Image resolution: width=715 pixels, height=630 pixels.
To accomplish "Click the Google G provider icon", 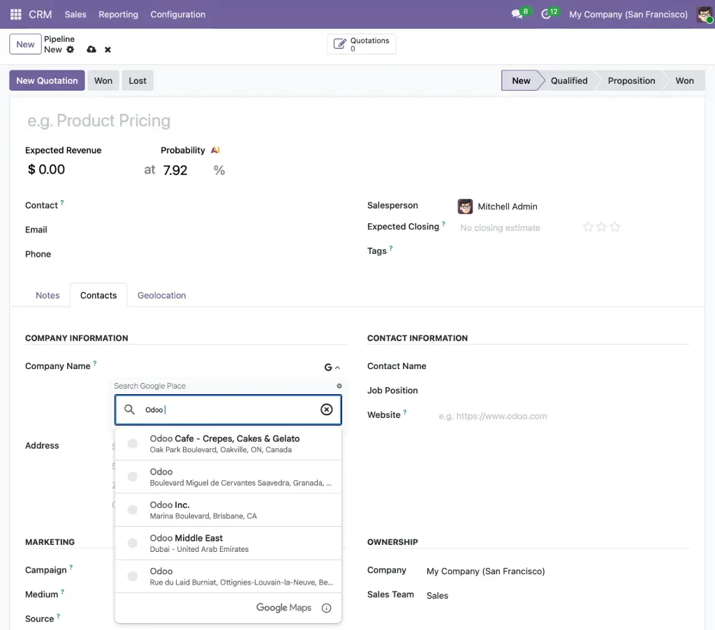I will pyautogui.click(x=328, y=367).
